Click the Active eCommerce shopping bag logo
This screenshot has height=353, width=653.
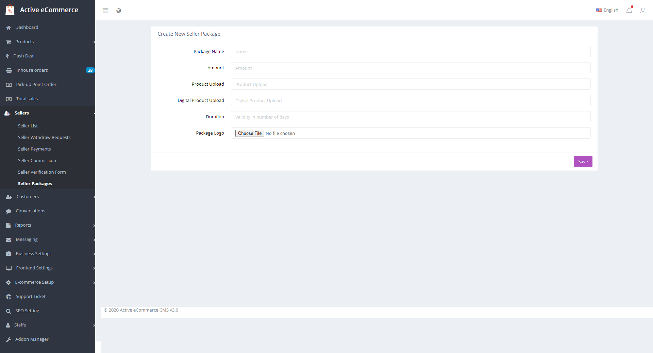click(10, 10)
